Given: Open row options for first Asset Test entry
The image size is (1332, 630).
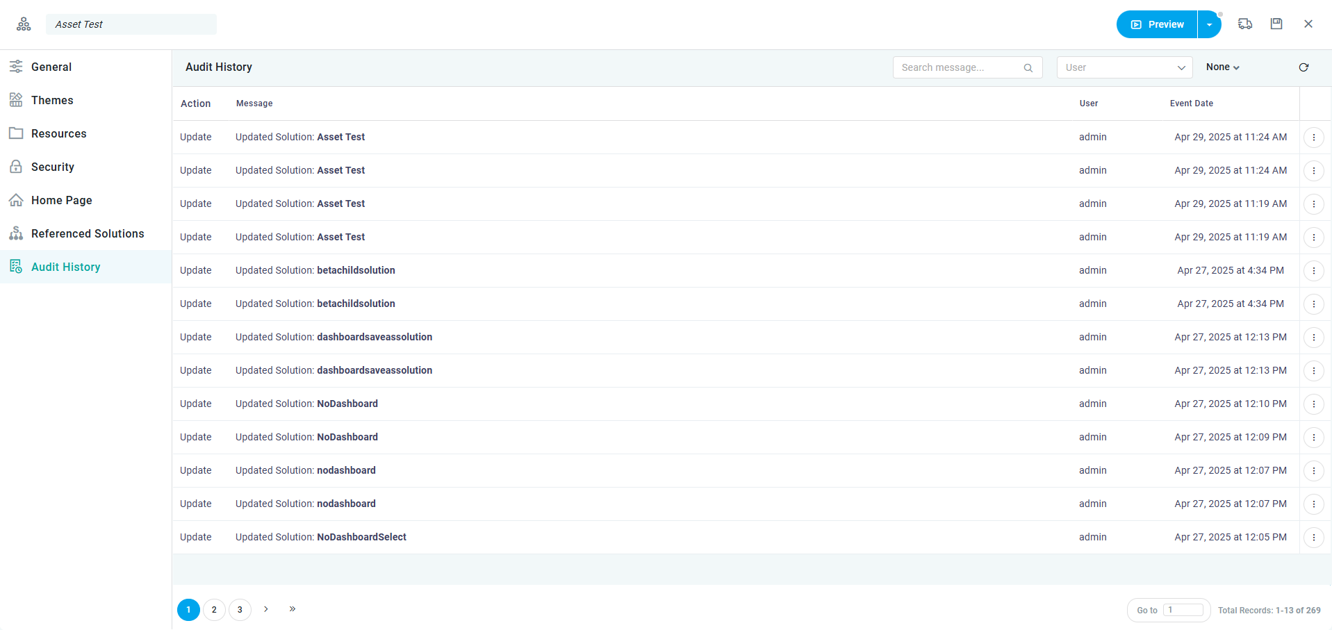Looking at the screenshot, I should (x=1313, y=138).
